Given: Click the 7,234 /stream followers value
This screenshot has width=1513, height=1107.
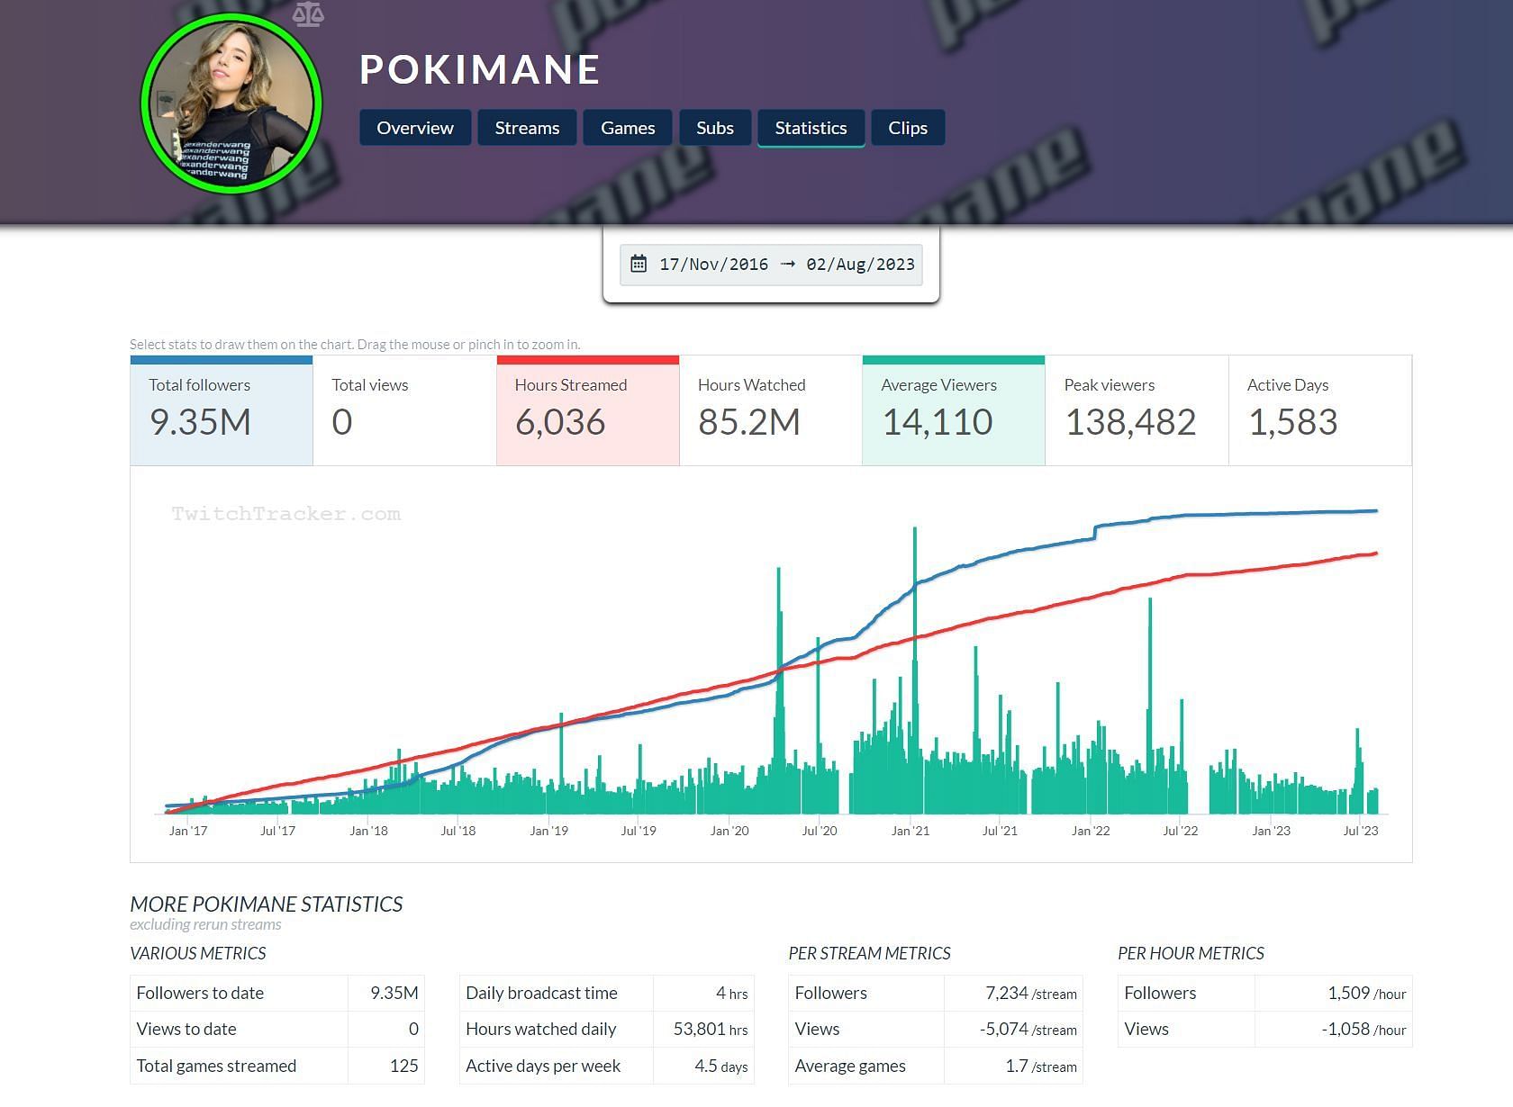Looking at the screenshot, I should 1031,993.
